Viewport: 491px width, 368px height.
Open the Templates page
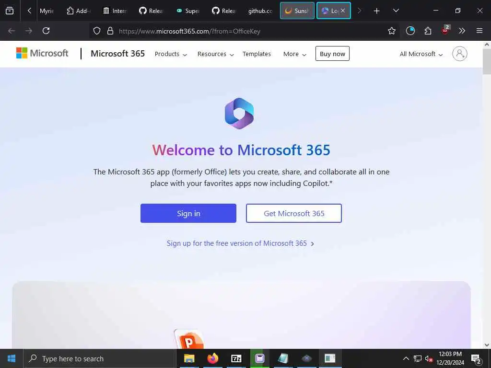(x=257, y=54)
